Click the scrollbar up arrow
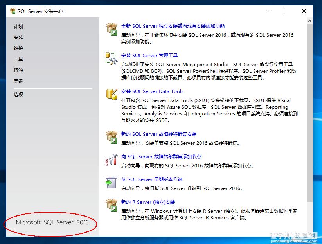Image resolution: width=322 pixels, height=244 pixels. pyautogui.click(x=310, y=21)
